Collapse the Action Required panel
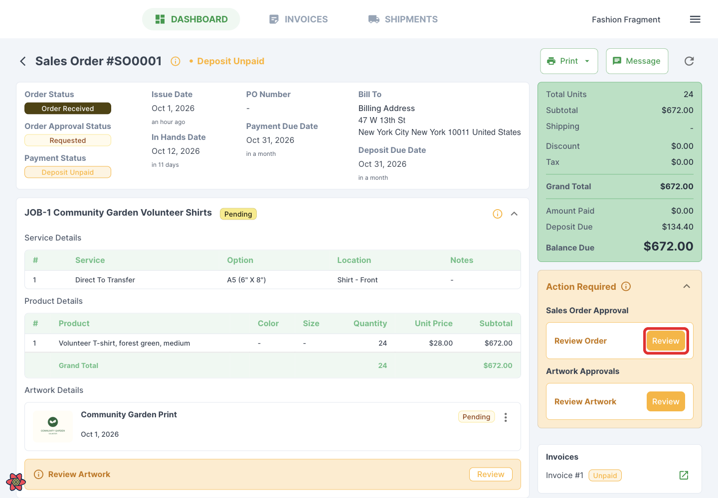 coord(687,286)
